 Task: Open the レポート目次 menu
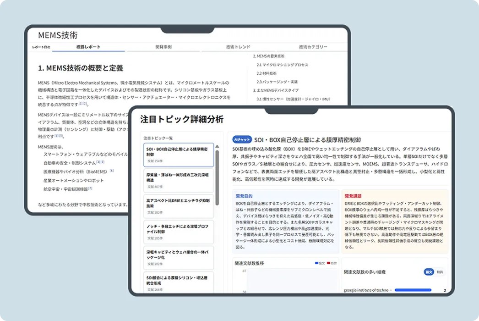(41, 47)
